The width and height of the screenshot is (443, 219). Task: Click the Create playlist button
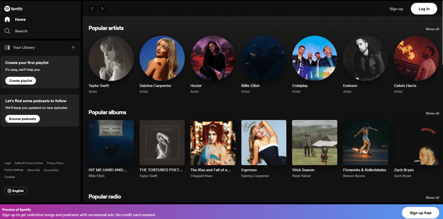pyautogui.click(x=21, y=81)
